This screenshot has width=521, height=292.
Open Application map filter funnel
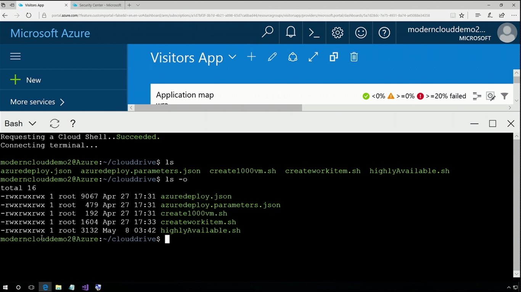pyautogui.click(x=505, y=96)
